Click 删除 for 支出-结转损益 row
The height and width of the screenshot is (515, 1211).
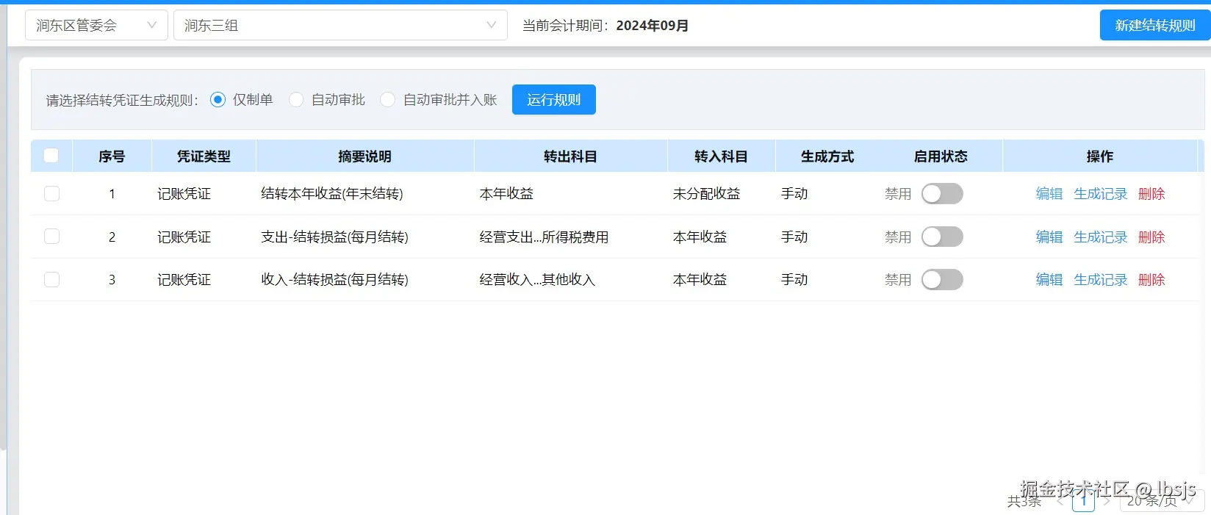pos(1151,237)
